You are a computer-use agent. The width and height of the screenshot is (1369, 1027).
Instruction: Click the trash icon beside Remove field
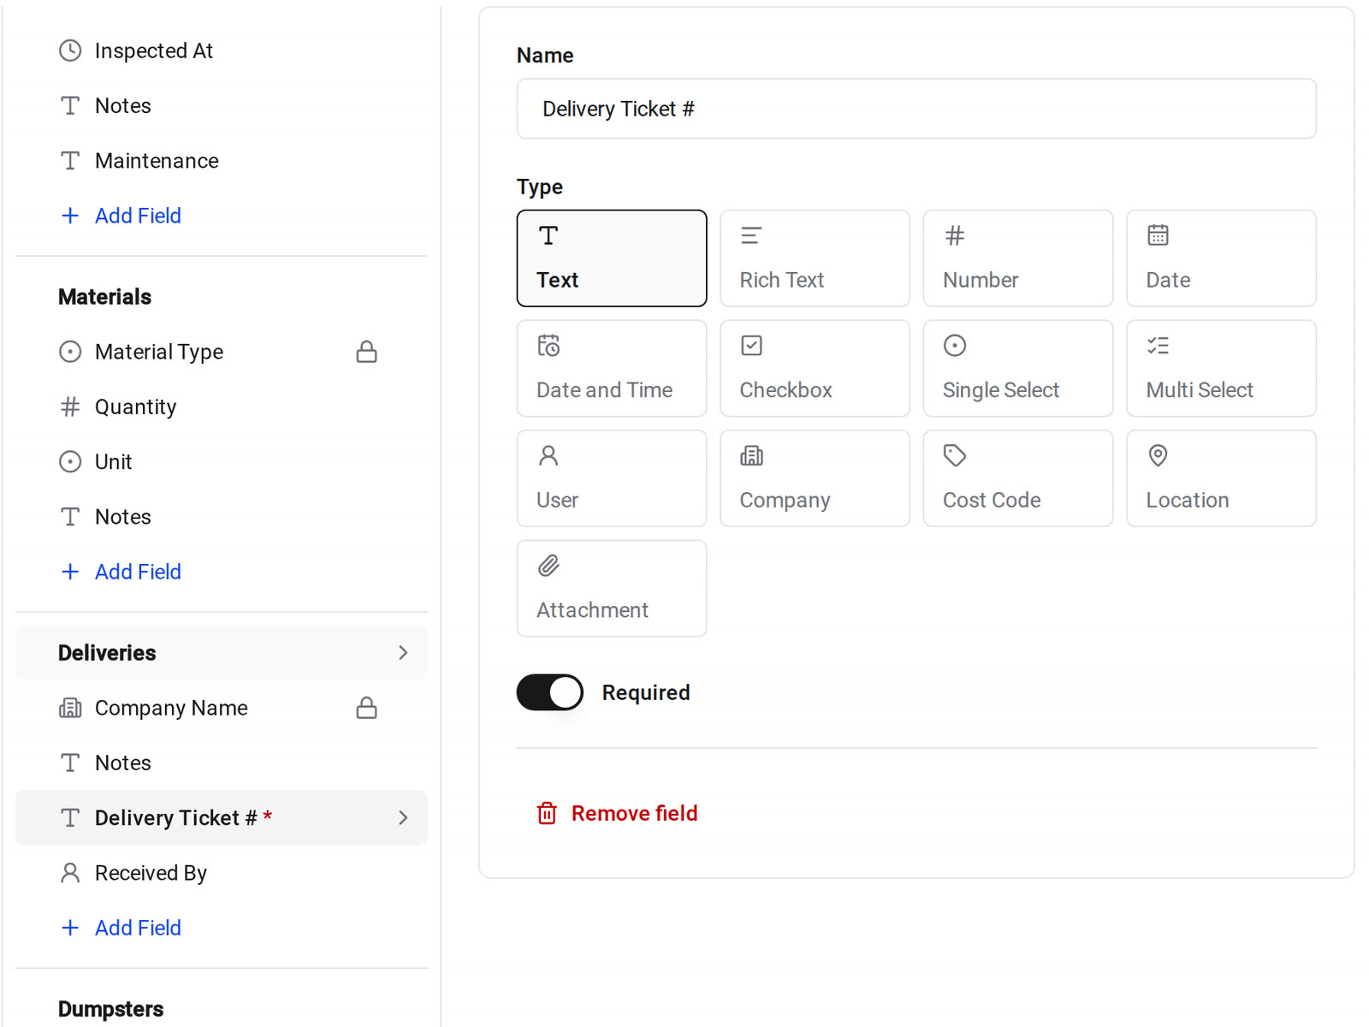pos(547,813)
